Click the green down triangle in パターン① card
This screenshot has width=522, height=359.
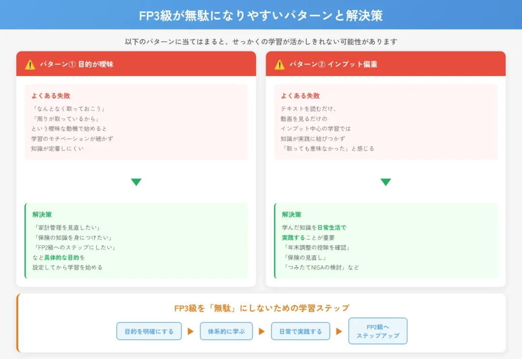coord(136,181)
